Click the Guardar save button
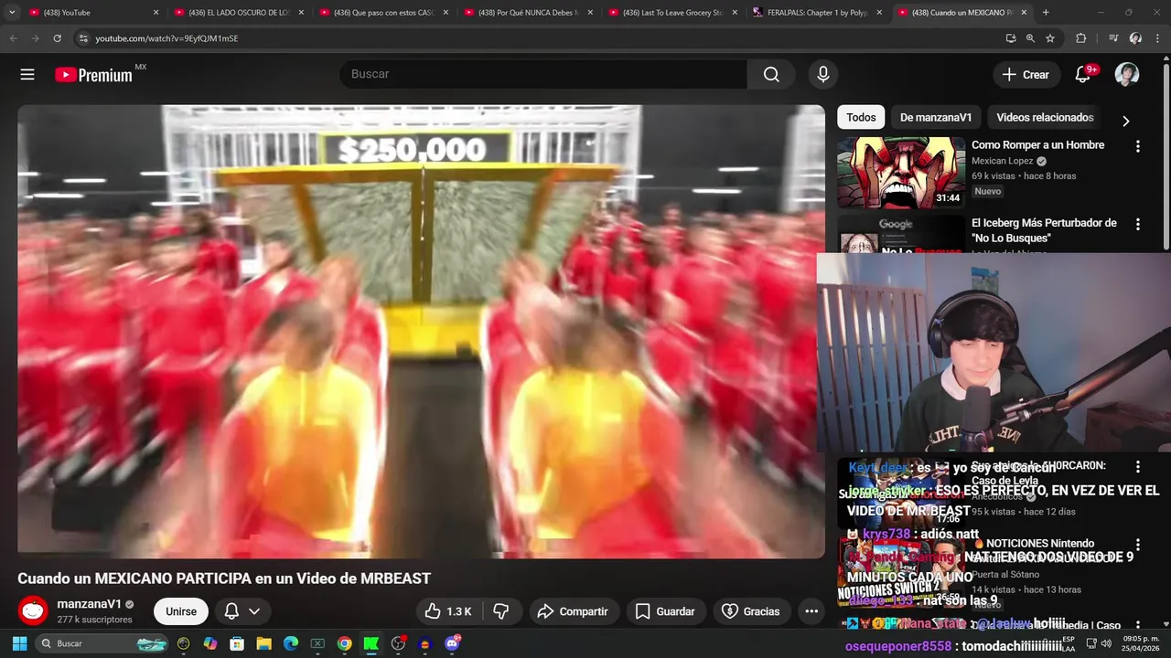Image resolution: width=1171 pixels, height=658 pixels. 665,611
